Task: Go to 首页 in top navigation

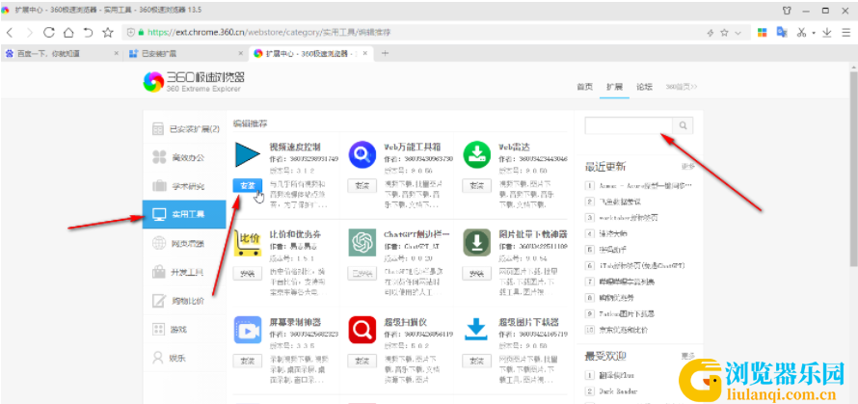Action: [x=584, y=87]
